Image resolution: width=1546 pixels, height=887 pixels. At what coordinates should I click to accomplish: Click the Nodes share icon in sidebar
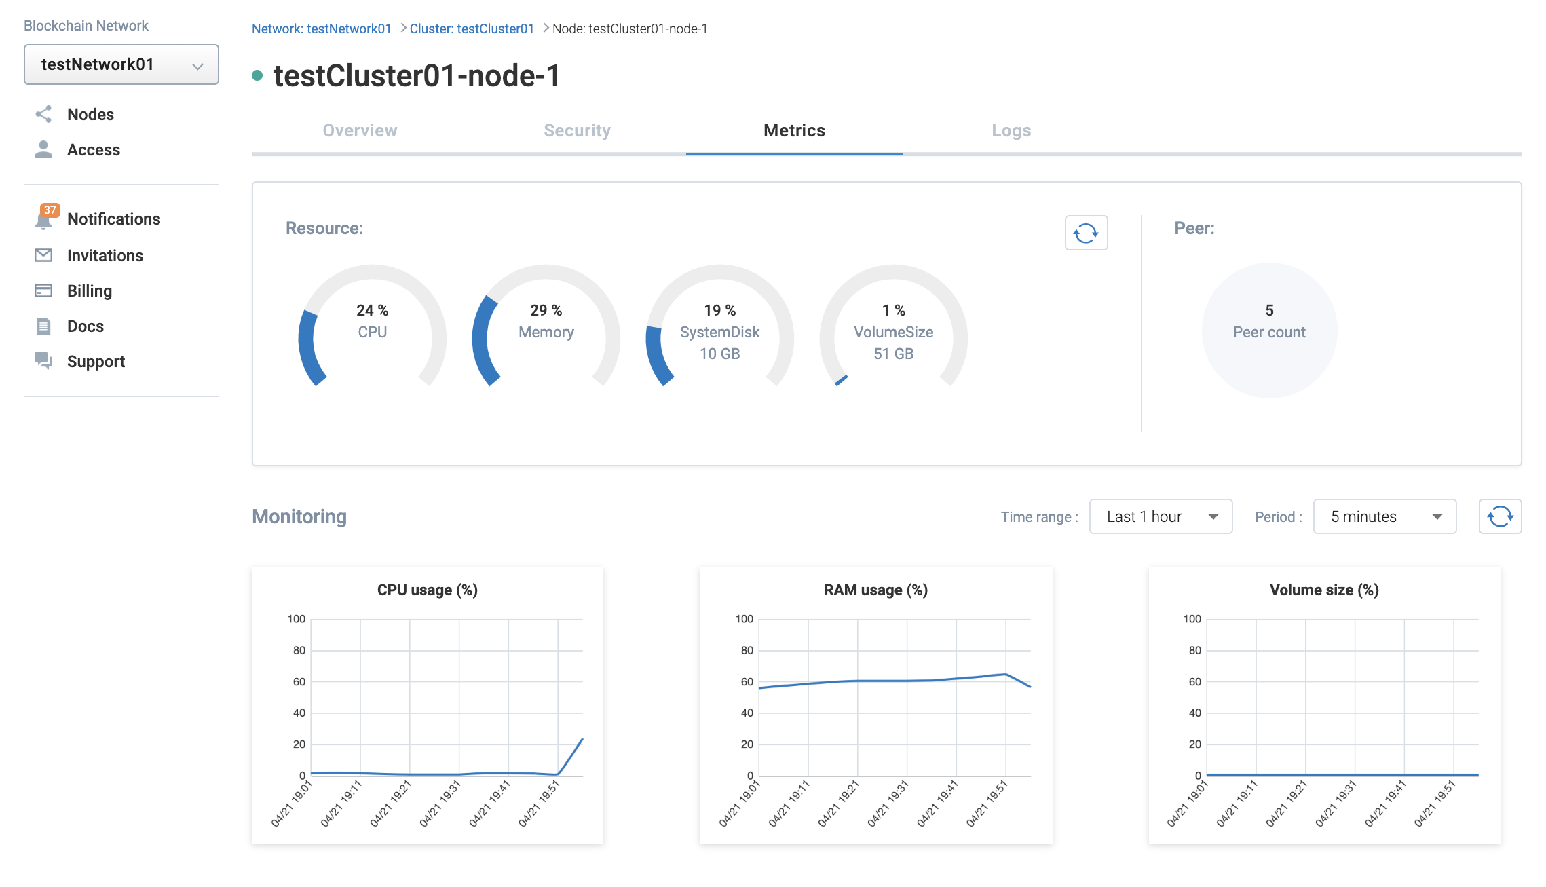point(43,114)
